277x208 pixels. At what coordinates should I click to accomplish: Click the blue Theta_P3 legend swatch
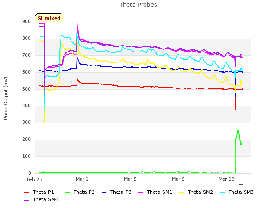(104, 192)
